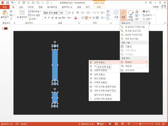Click the zoom out minus button

pyautogui.click(x=133, y=124)
